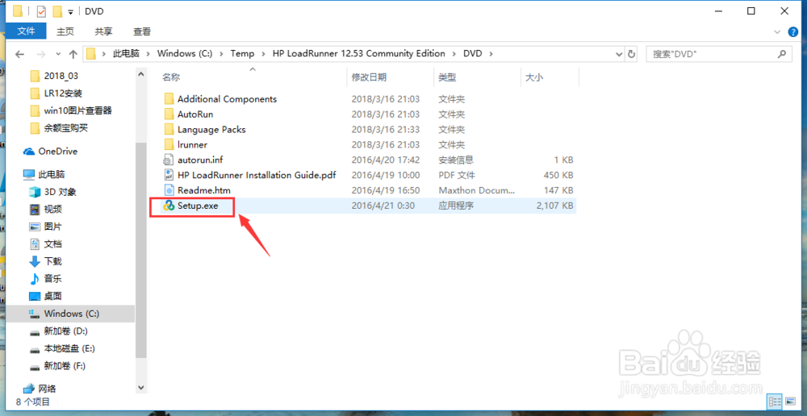
Task: Select 新加卷 (D:) drive
Action: point(65,331)
